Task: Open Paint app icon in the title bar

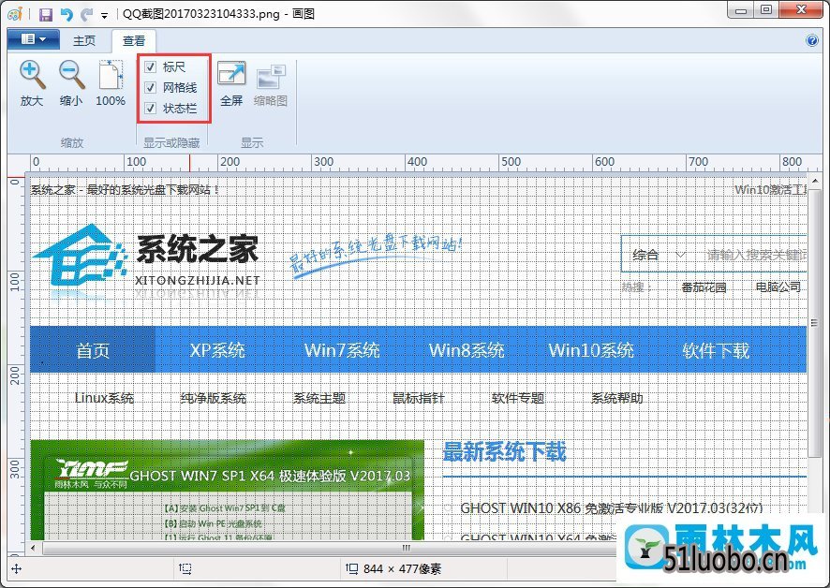Action: coord(15,13)
